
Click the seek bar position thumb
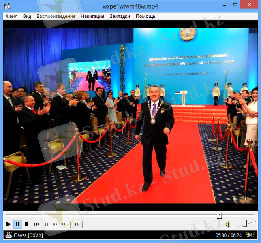click(219, 216)
